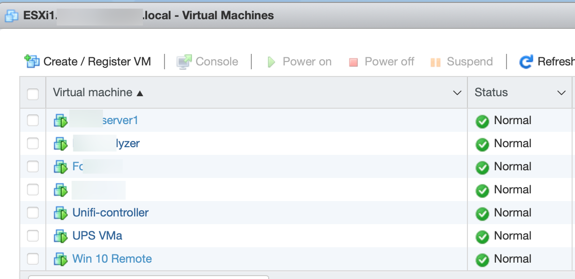Click the Win 10 Remote VM icon
Image resolution: width=575 pixels, height=279 pixels.
(x=61, y=259)
